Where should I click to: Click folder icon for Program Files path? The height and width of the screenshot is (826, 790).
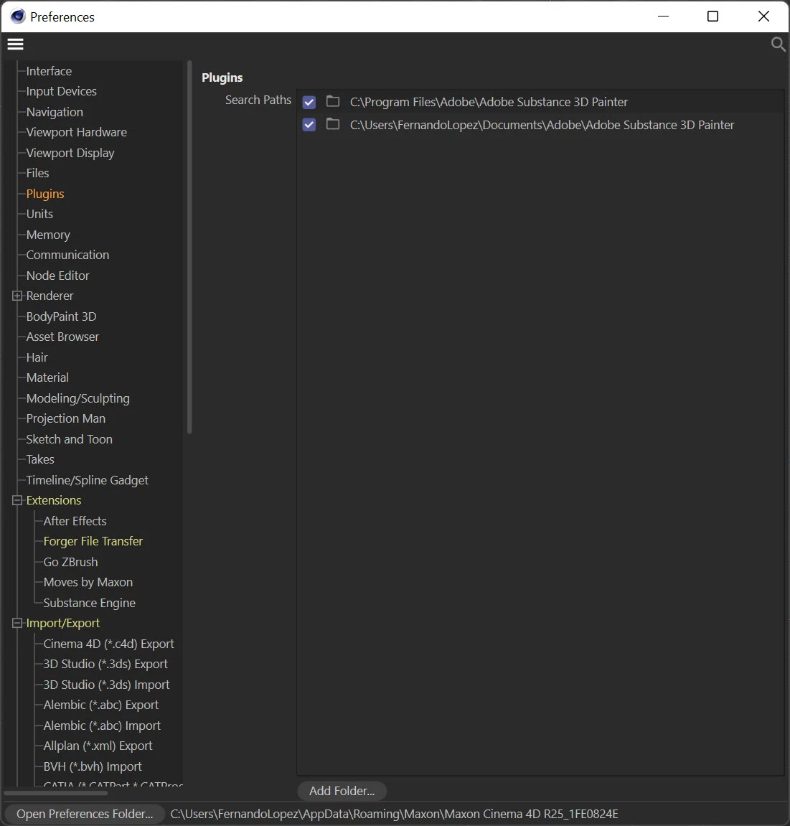tap(333, 100)
